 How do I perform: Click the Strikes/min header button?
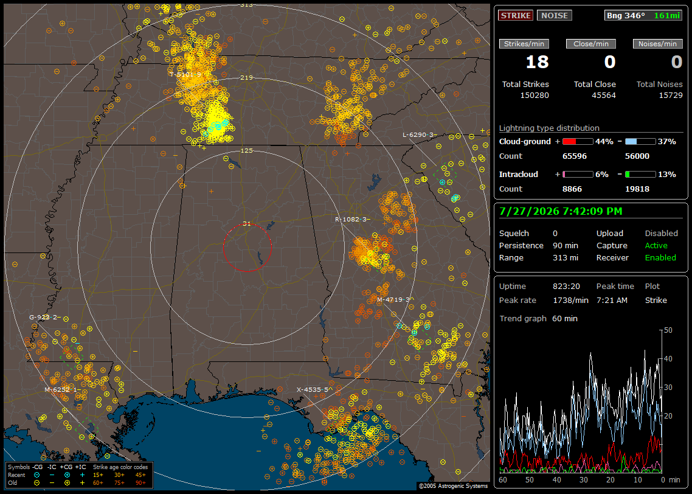coord(524,44)
